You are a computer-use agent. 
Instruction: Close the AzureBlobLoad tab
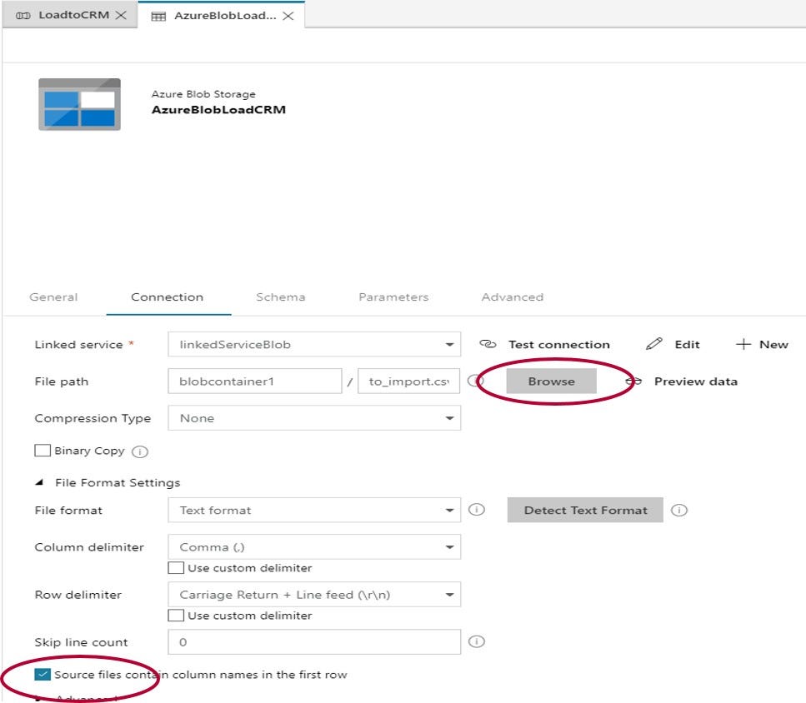point(288,16)
